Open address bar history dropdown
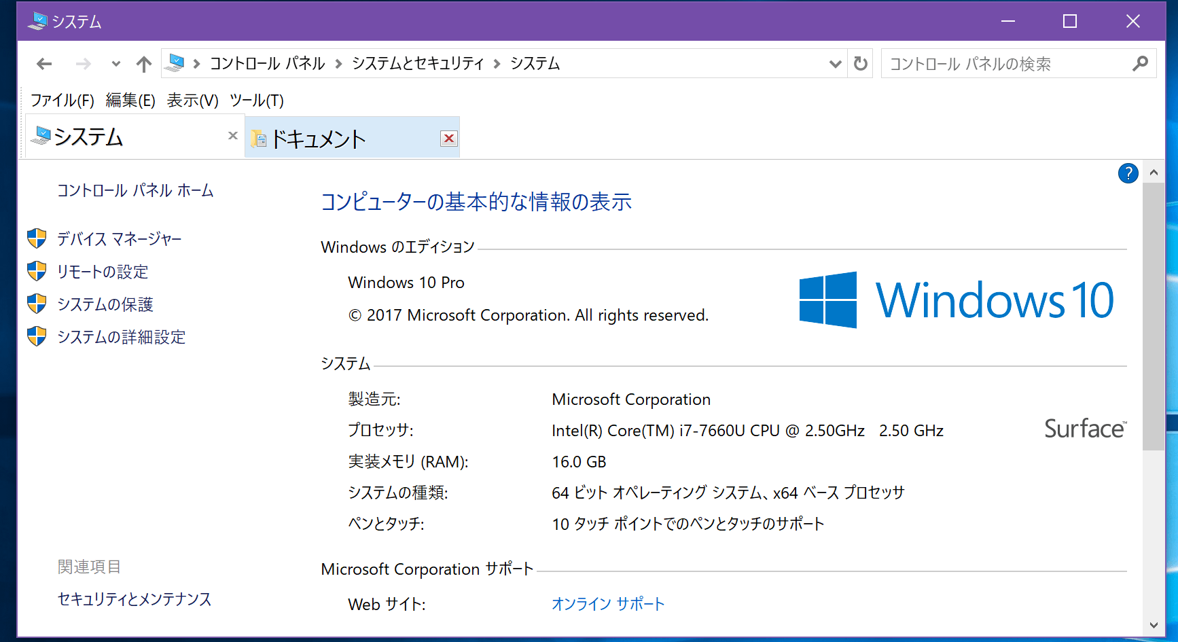This screenshot has height=642, width=1178. pos(836,64)
